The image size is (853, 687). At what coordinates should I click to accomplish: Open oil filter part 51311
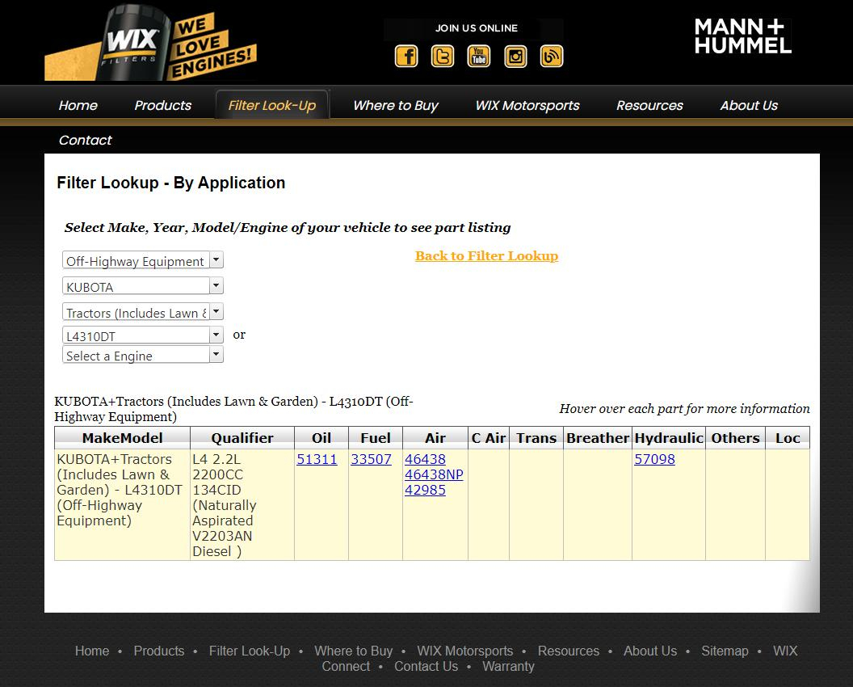coord(317,459)
